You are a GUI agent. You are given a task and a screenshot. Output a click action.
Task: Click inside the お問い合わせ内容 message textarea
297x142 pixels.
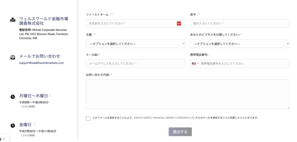(x=188, y=94)
